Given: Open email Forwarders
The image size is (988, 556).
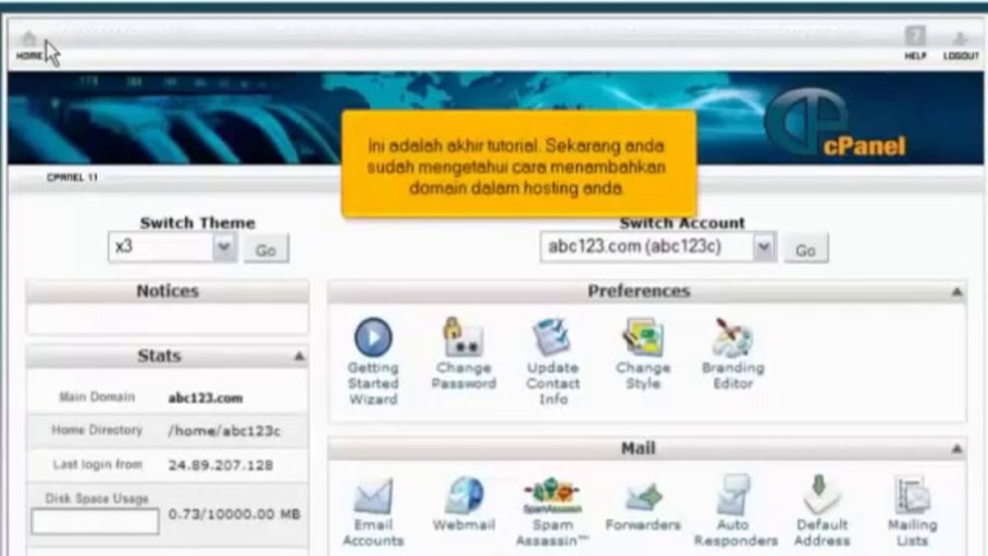Looking at the screenshot, I should click(x=643, y=505).
